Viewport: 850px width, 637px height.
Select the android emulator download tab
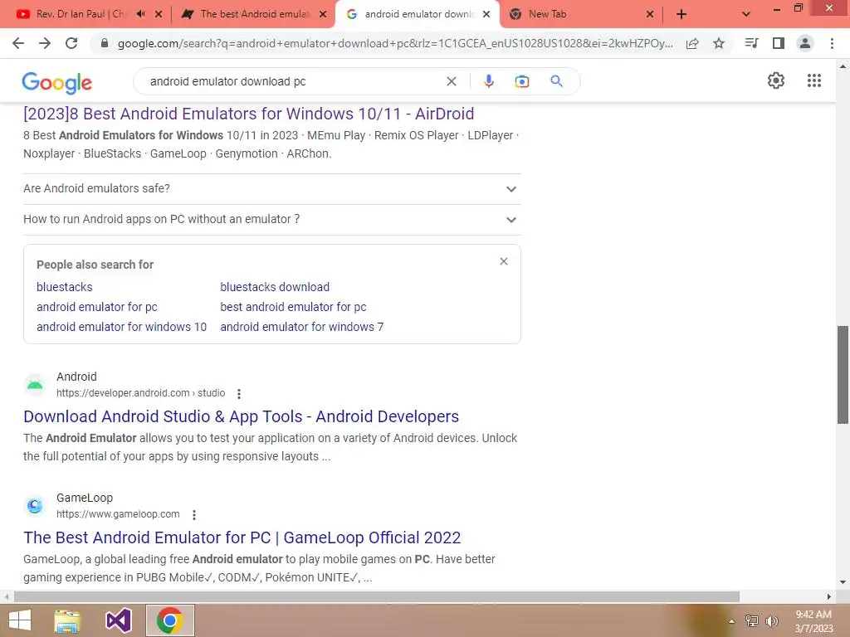[x=418, y=14]
